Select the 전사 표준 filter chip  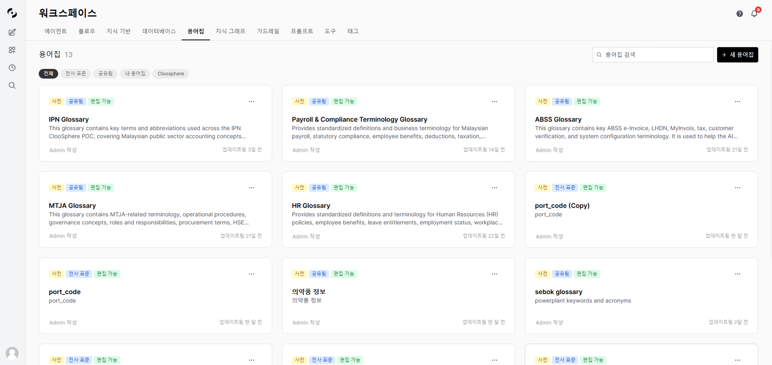click(76, 74)
